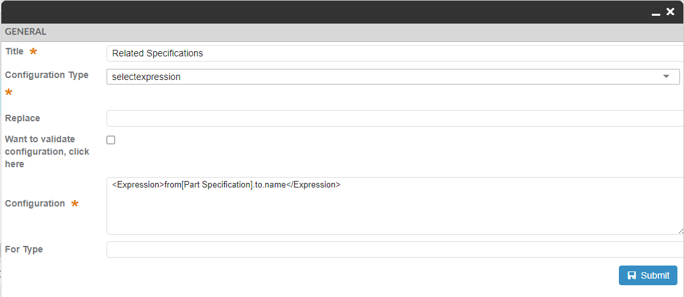The image size is (684, 297).
Task: Focus the Title field with Related Specifications
Action: (x=395, y=53)
